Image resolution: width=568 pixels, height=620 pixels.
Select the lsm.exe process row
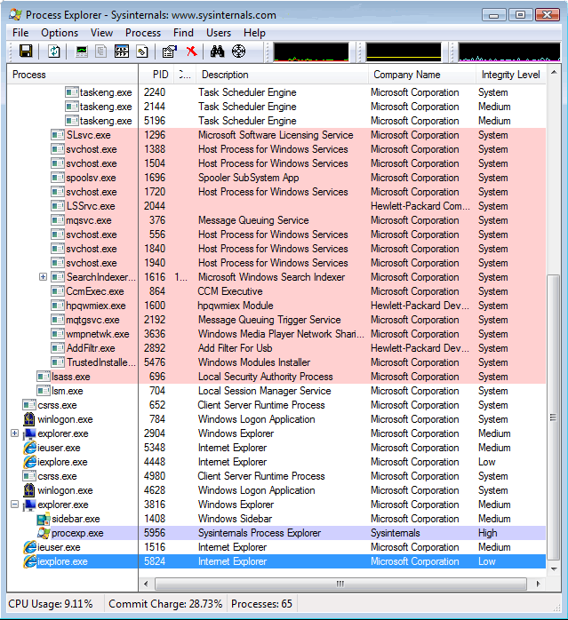click(276, 391)
